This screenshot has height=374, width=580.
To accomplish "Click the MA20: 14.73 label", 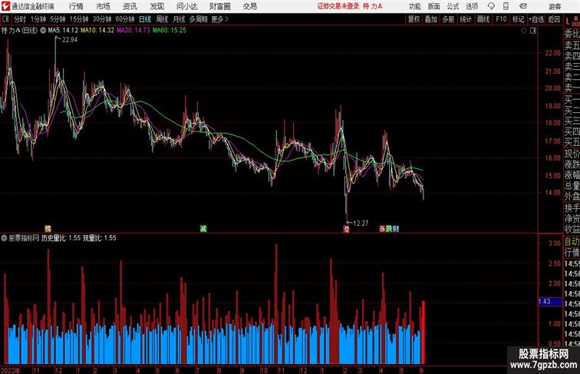I will pyautogui.click(x=133, y=31).
